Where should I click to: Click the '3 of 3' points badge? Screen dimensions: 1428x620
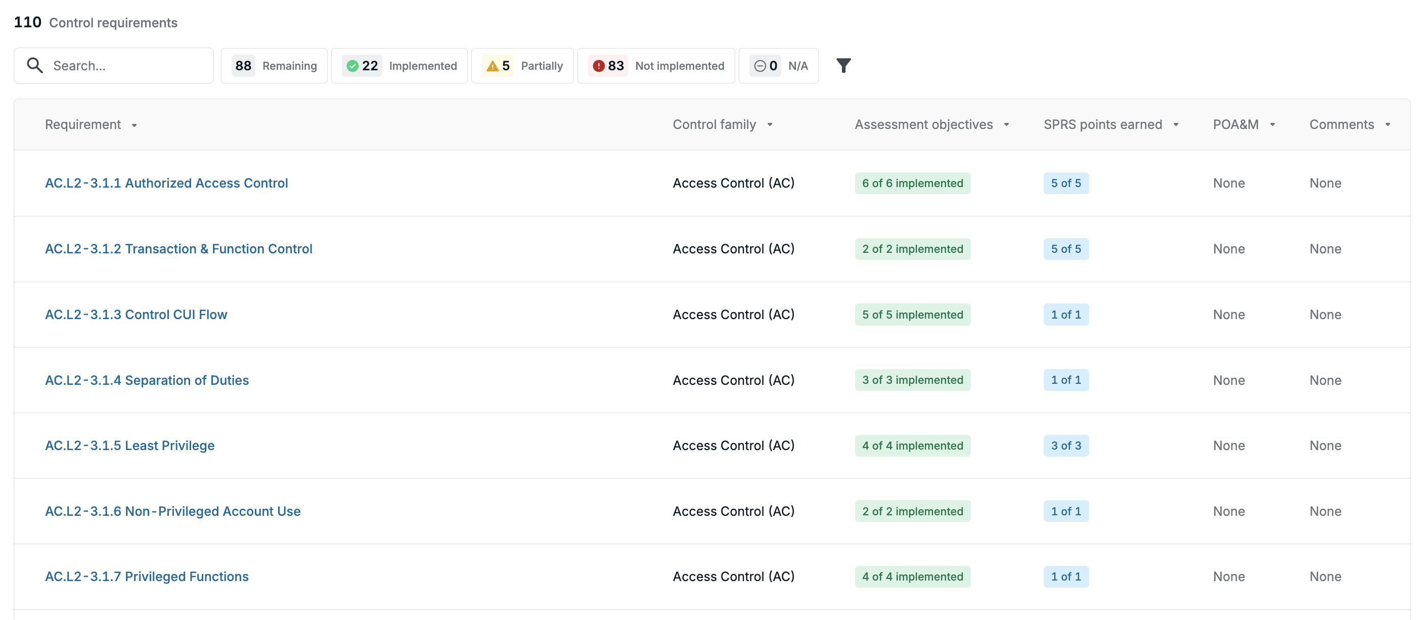pyautogui.click(x=1066, y=446)
